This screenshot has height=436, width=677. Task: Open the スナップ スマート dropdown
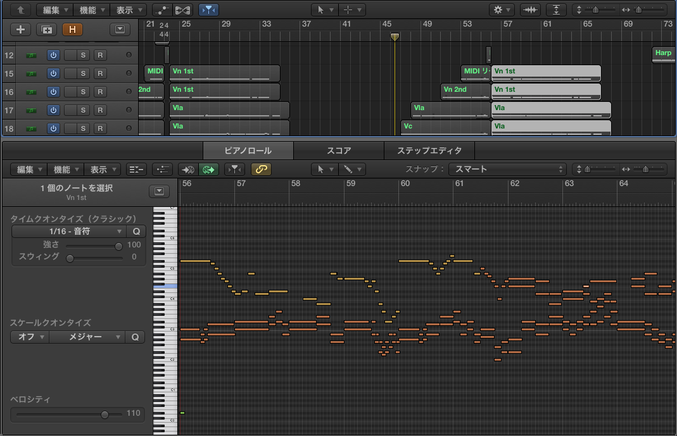507,170
